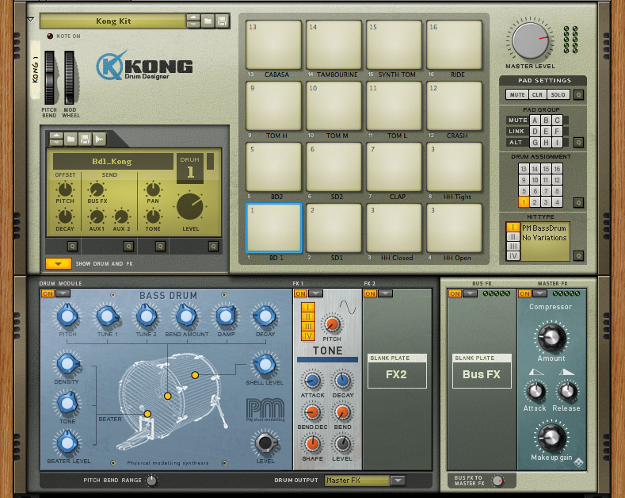Screen dimensions: 625x498
Task: Click the quick edit Q button beside Pad Group
Action: (578, 143)
